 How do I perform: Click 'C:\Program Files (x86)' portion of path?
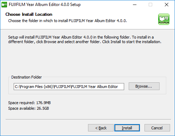click(34, 87)
